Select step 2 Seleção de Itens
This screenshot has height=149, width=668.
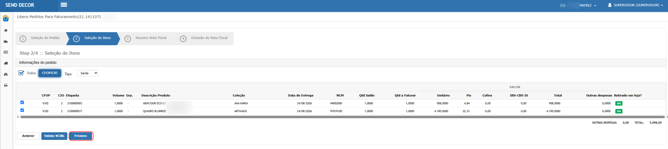pyautogui.click(x=93, y=38)
